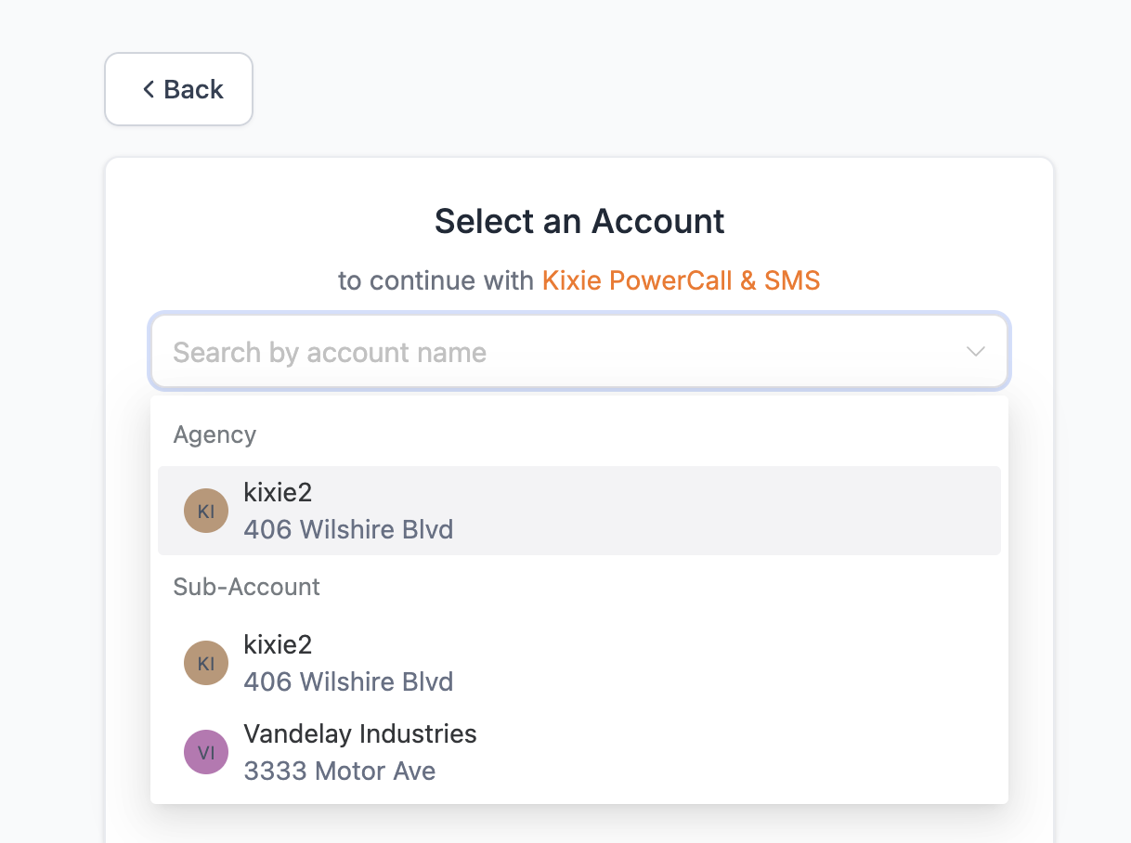
Task: Select the purple VI avatar icon
Action: click(206, 752)
